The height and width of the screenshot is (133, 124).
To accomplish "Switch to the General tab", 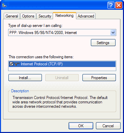I will pos(12,16).
